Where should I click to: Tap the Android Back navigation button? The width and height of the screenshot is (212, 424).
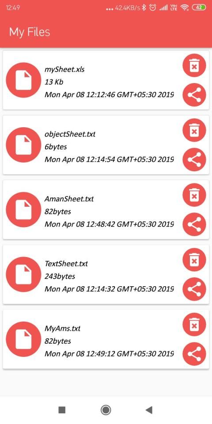(x=149, y=410)
